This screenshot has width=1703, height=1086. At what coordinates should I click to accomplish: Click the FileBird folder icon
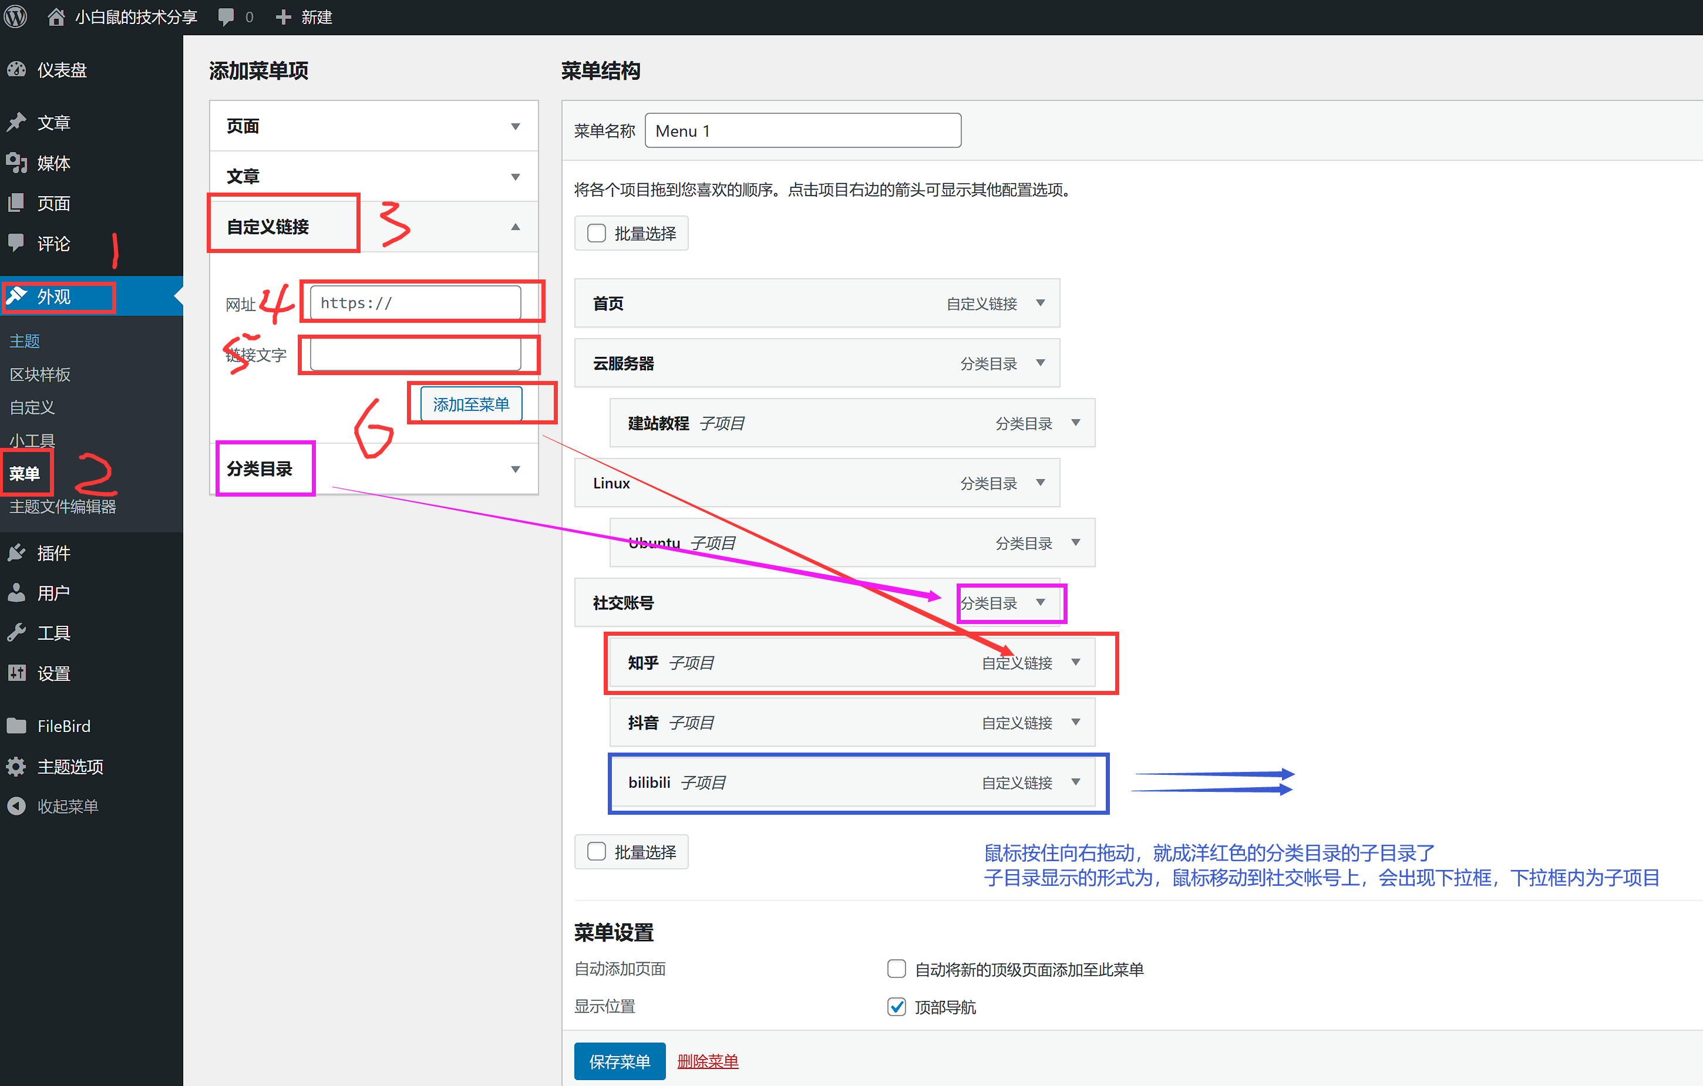click(16, 726)
